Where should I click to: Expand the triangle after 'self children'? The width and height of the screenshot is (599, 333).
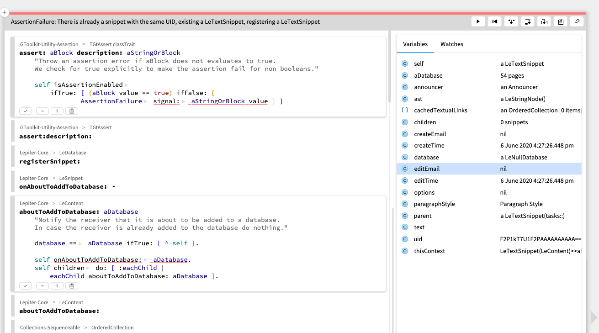click(88, 268)
